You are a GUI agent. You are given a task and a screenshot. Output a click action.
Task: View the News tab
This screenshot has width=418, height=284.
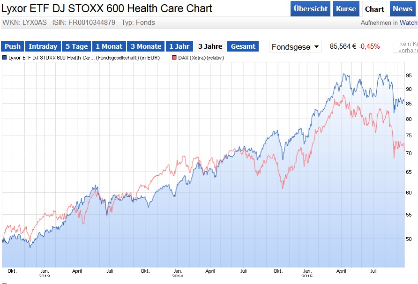coord(403,8)
